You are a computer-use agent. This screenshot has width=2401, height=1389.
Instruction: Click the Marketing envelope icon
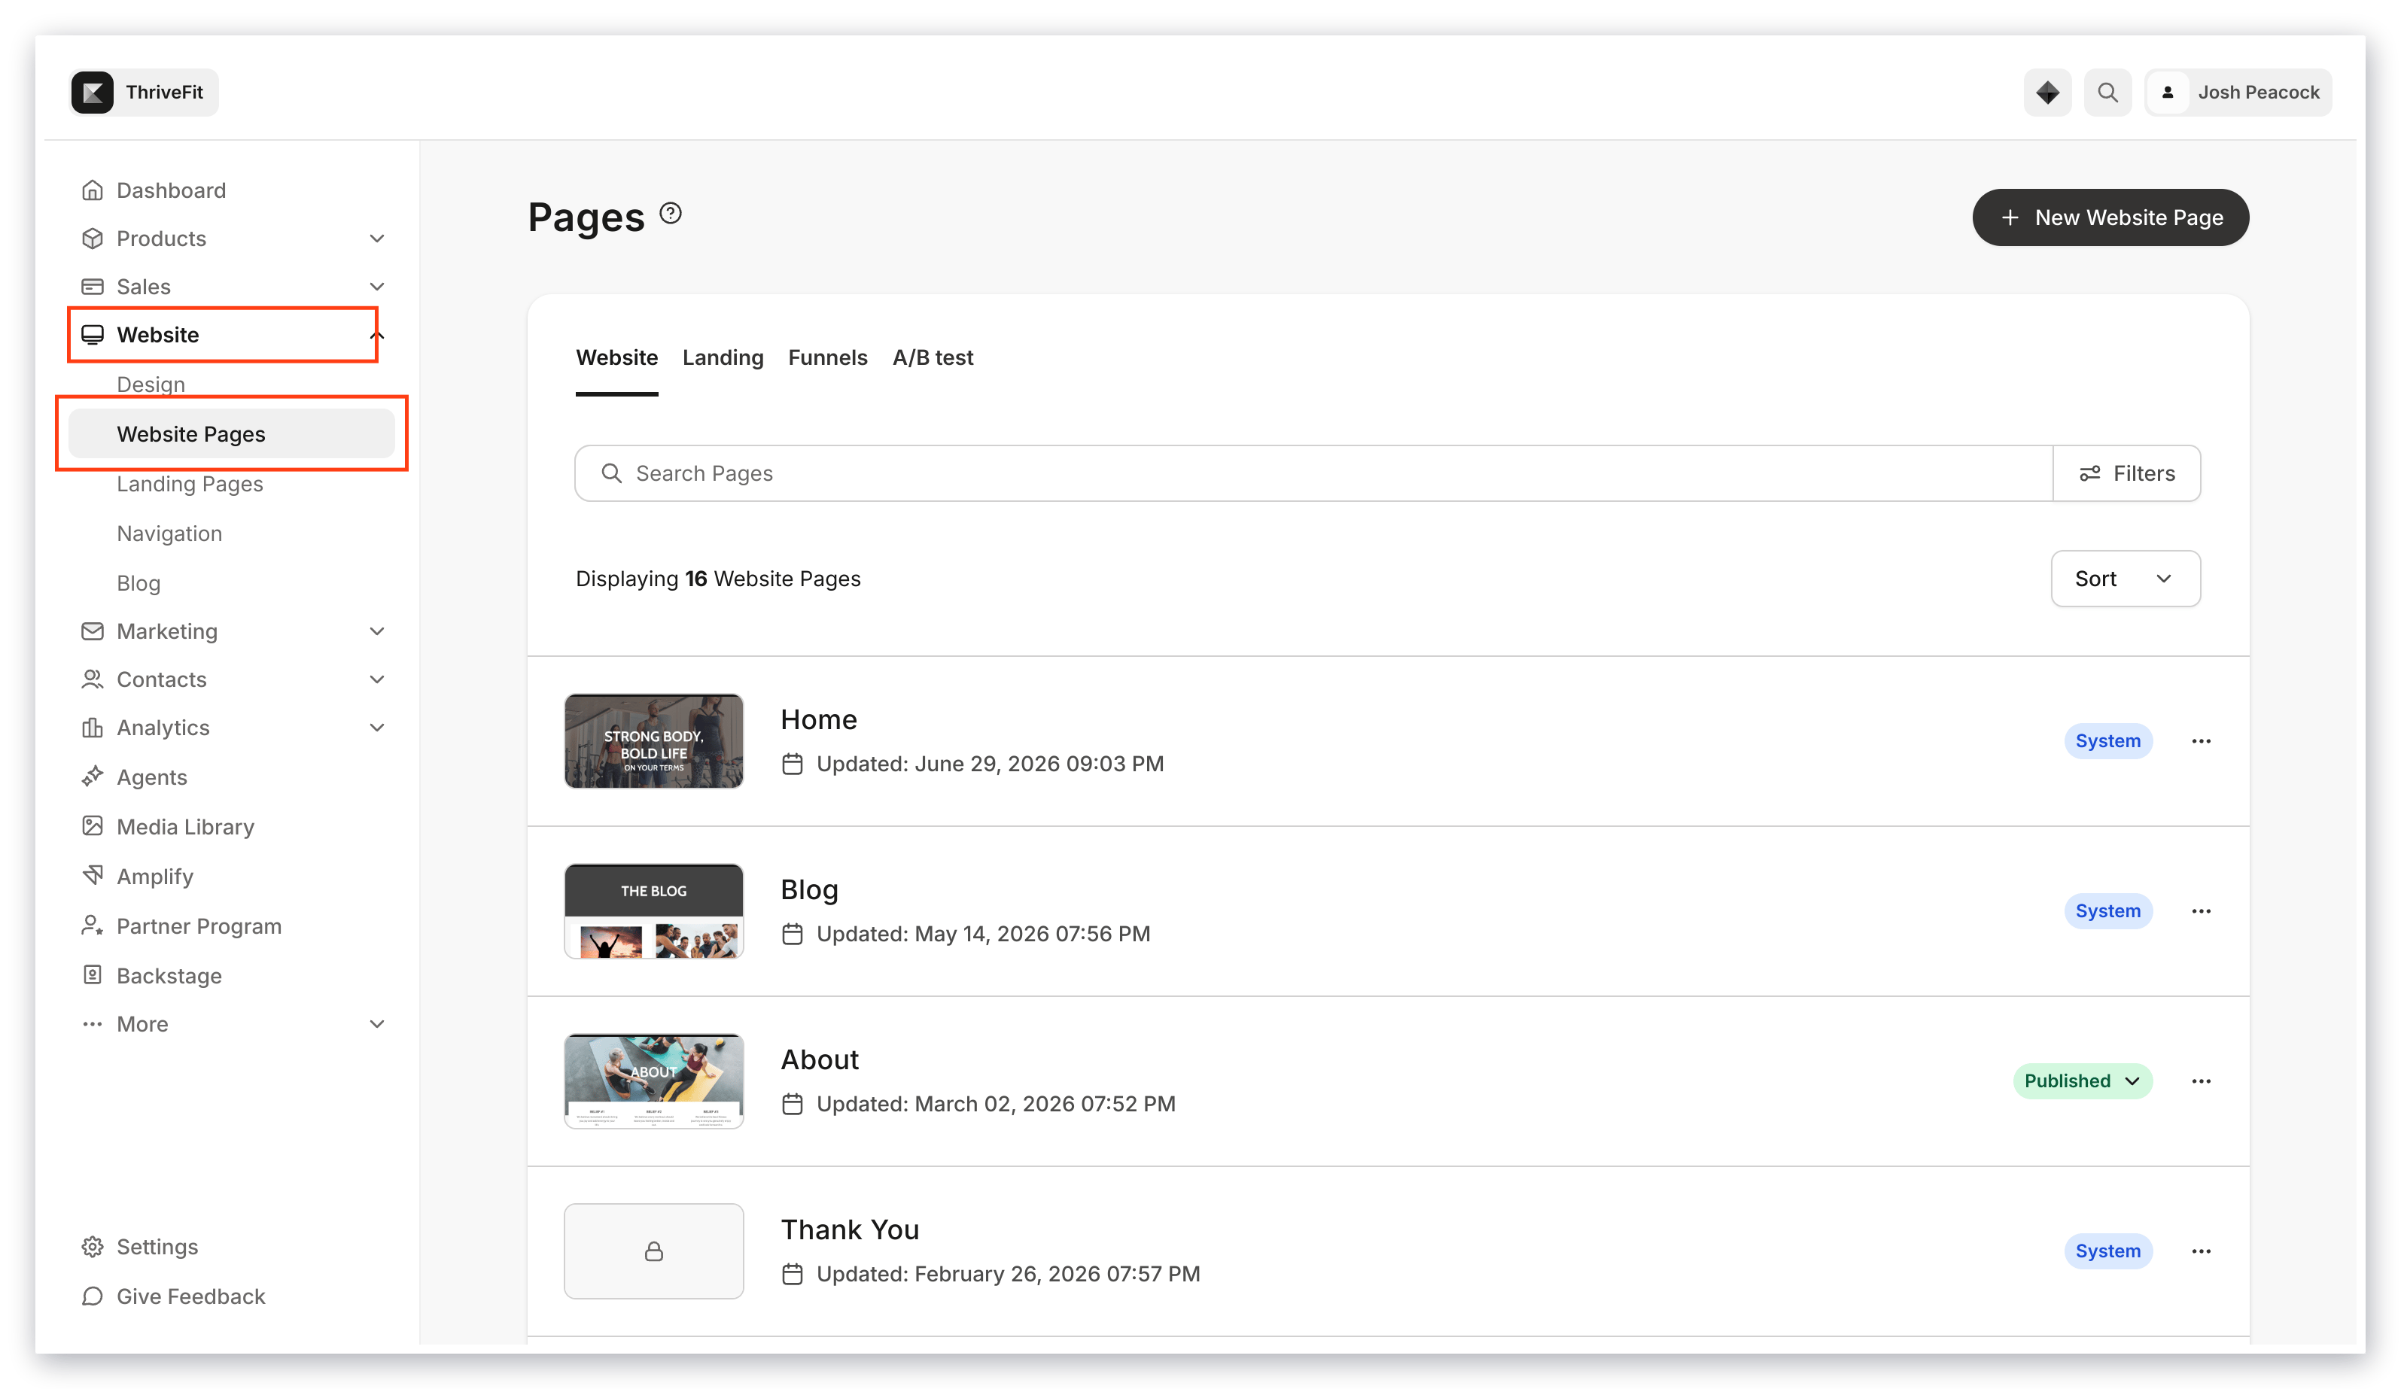point(93,631)
